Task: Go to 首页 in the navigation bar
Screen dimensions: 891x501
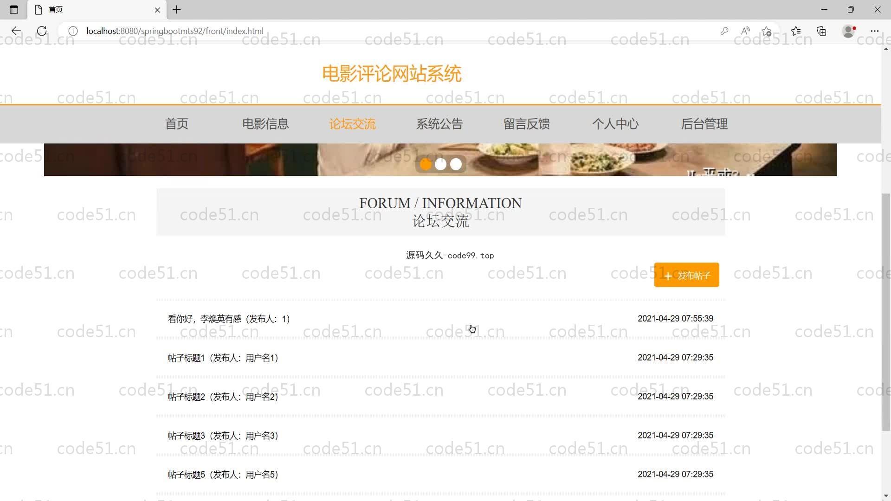Action: 177,124
